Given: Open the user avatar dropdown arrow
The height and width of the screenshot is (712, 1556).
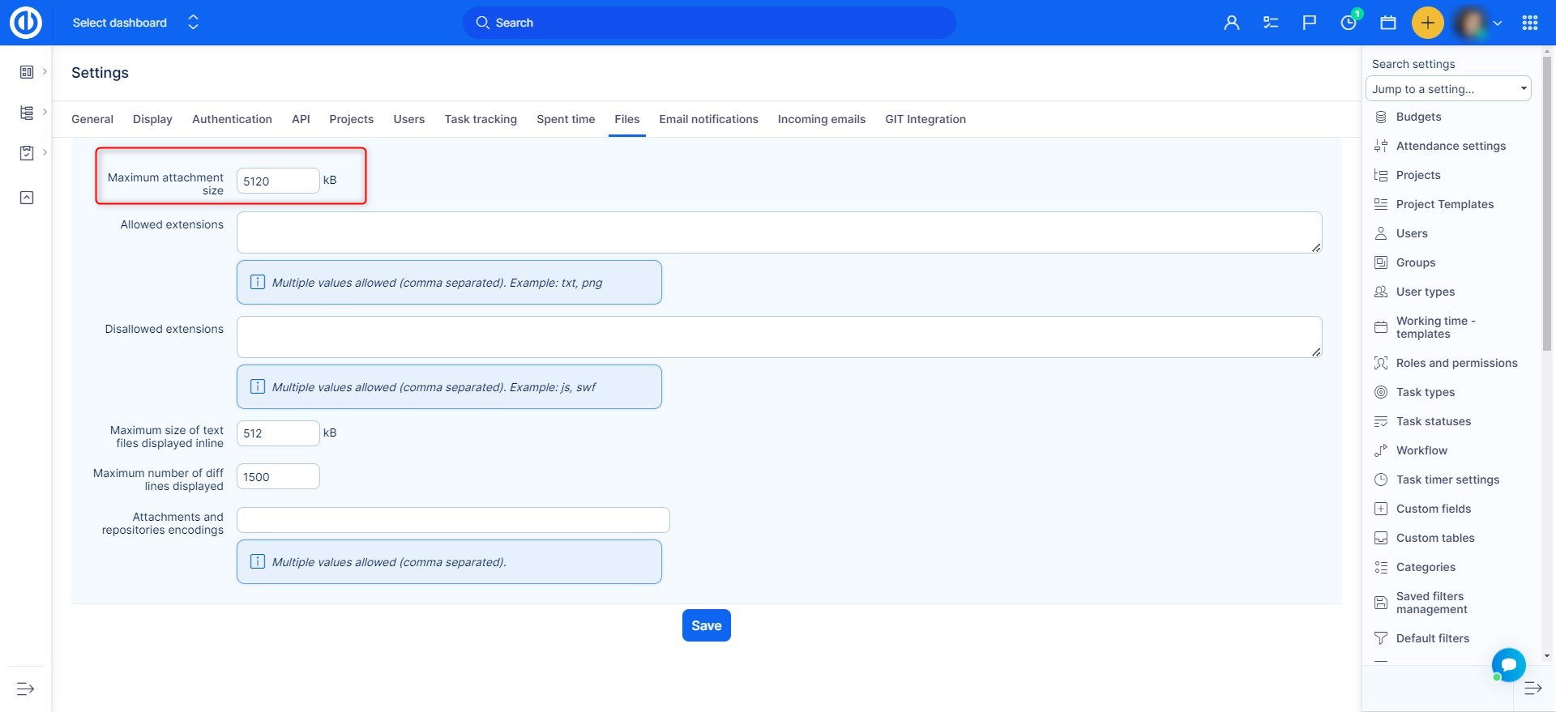Looking at the screenshot, I should point(1498,23).
